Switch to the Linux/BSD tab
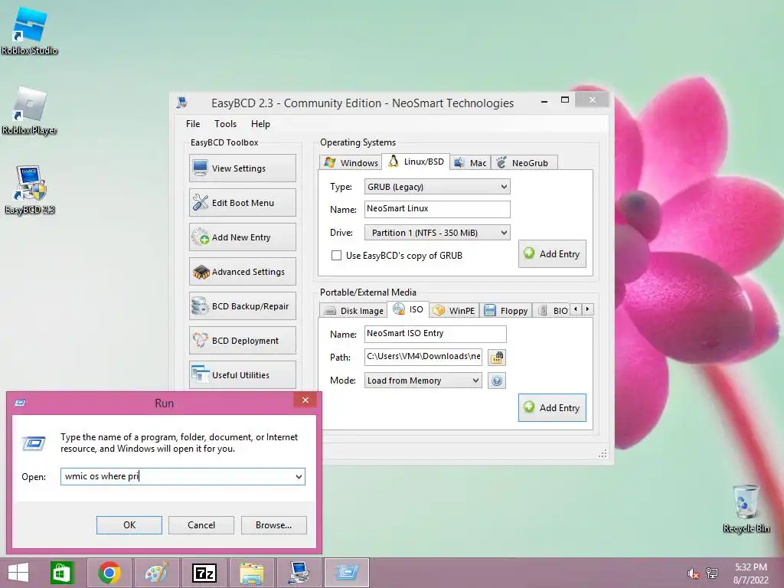 coord(416,162)
